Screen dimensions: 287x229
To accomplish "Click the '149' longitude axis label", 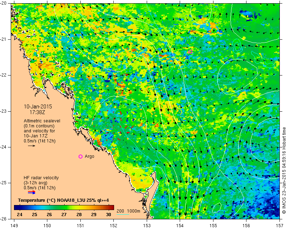I will pos(14,226).
